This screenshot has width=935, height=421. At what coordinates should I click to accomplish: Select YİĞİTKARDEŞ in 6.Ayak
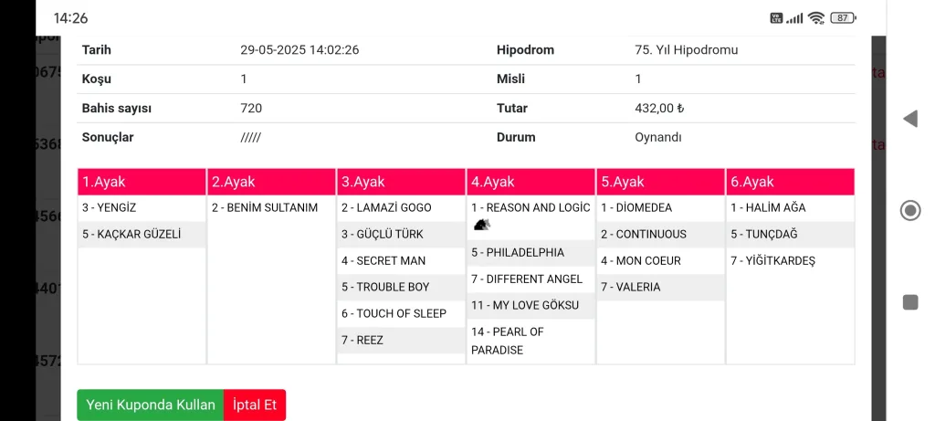click(x=772, y=260)
